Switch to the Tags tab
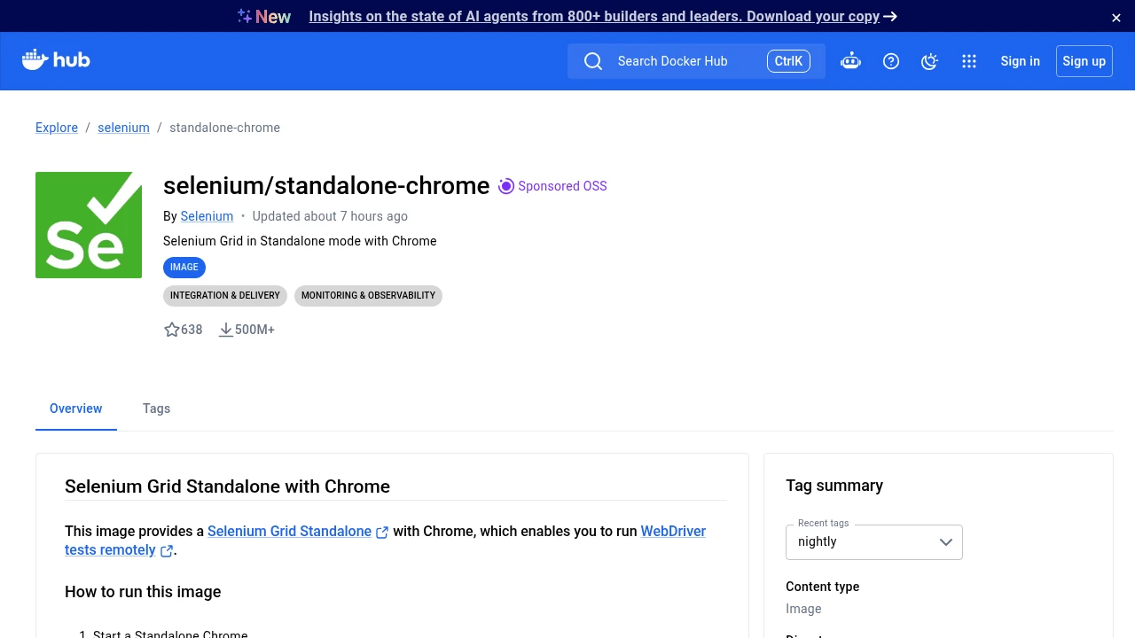This screenshot has height=638, width=1135. [x=156, y=408]
